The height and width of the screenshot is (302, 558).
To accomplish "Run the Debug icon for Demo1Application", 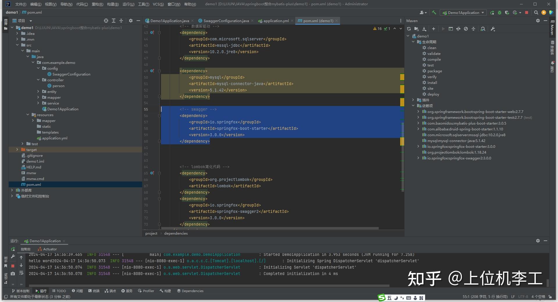I will pos(500,12).
